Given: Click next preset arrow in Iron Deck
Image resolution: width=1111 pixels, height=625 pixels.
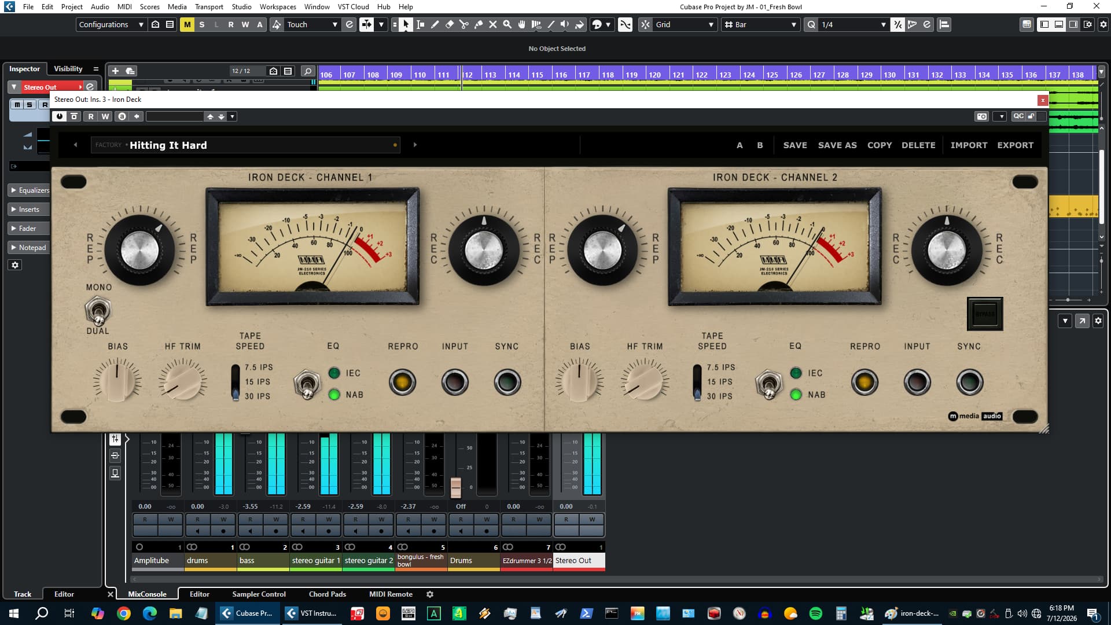Looking at the screenshot, I should 415,145.
